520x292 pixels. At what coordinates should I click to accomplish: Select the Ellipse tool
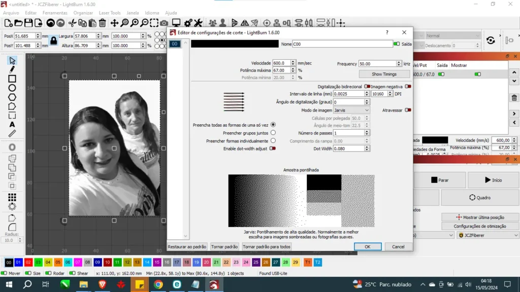pos(12,88)
